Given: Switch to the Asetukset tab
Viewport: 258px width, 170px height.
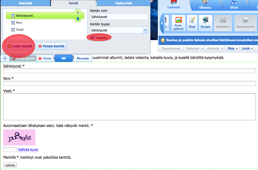Looking at the screenshot, I should coord(26,3).
